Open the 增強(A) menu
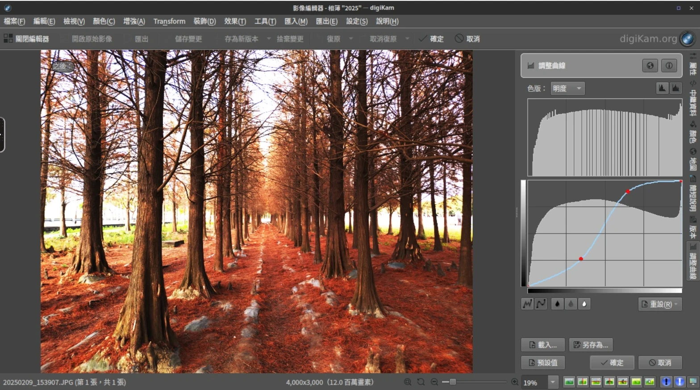700x390 pixels. (x=134, y=21)
